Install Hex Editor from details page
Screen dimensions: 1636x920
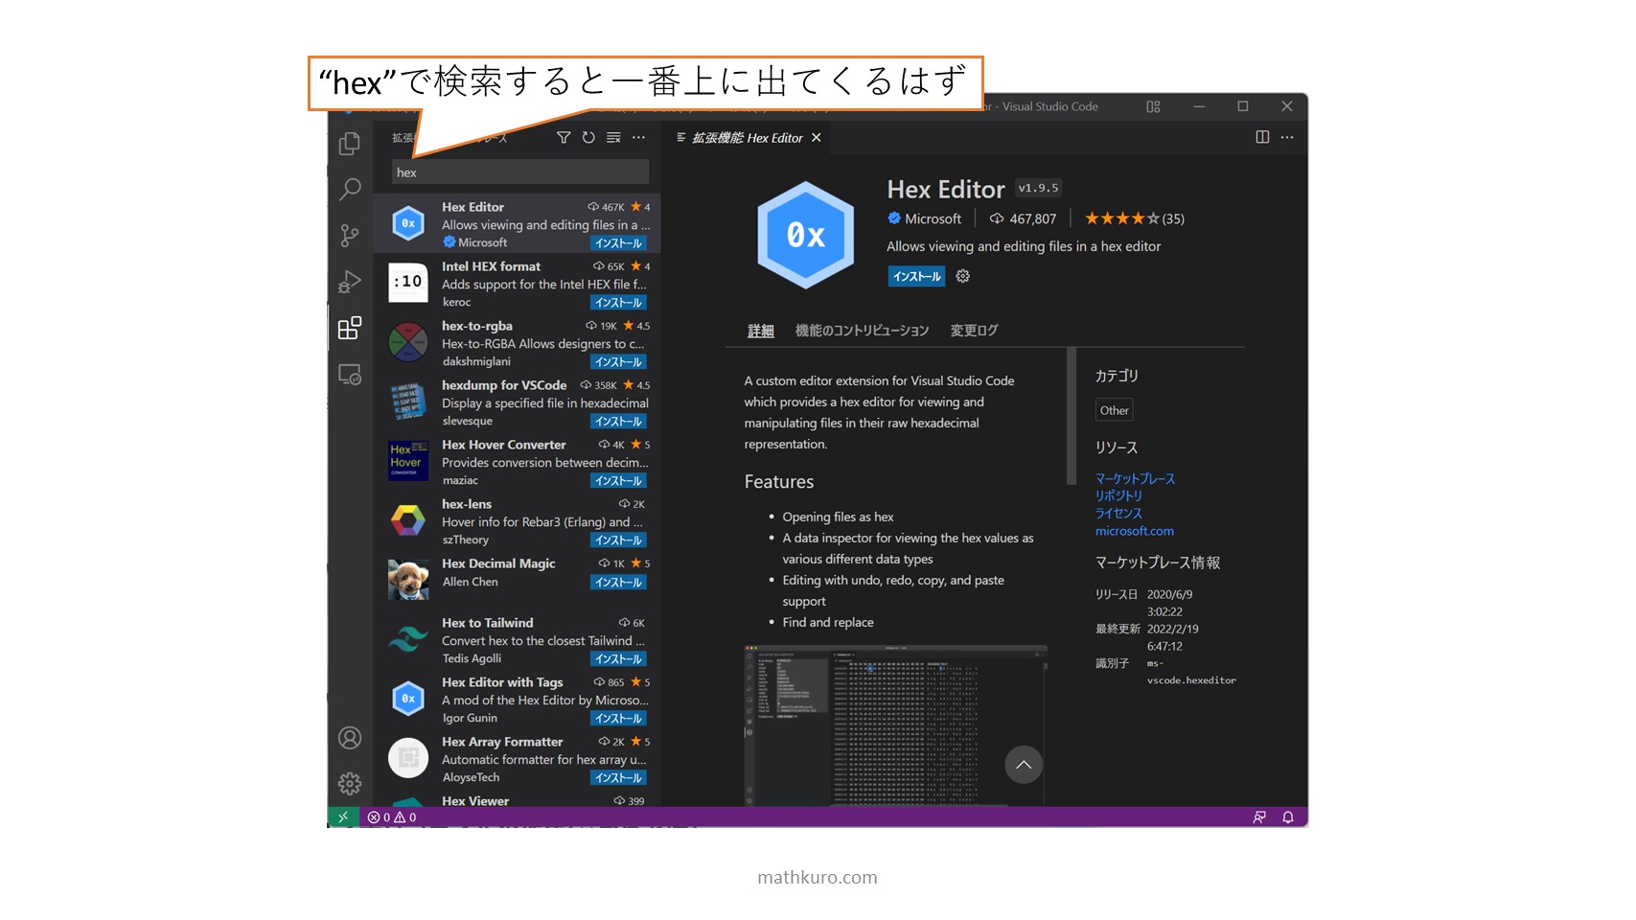coord(916,277)
